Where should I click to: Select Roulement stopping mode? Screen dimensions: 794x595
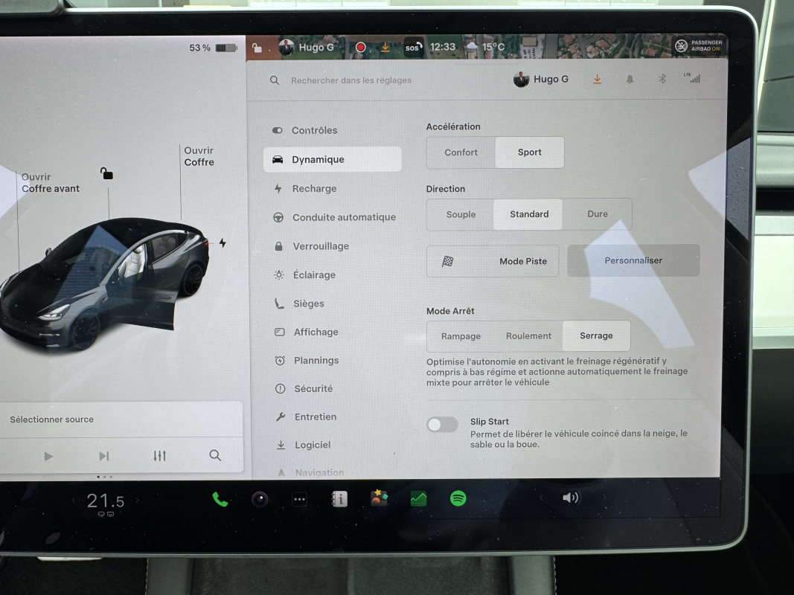tap(528, 336)
